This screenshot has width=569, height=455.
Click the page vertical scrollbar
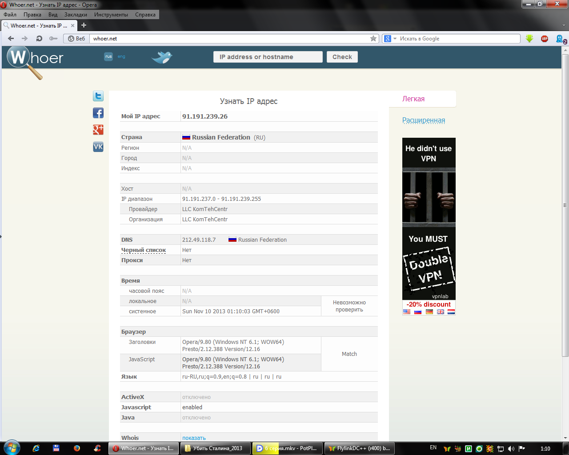pyautogui.click(x=565, y=204)
